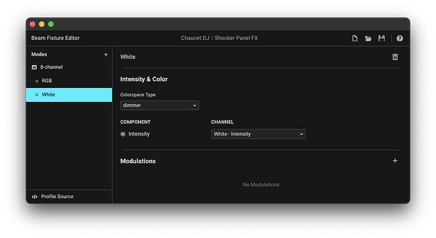Viewport: 436px width, 238px height.
Task: Click the Modulations heading
Action: point(138,161)
